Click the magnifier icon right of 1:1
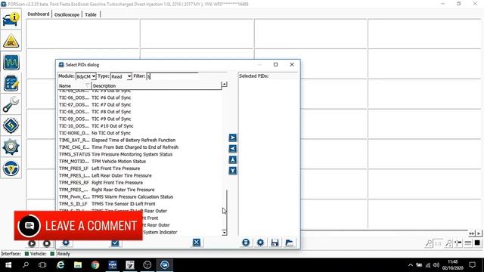Viewport: 484px width, 272px height. click(x=448, y=243)
